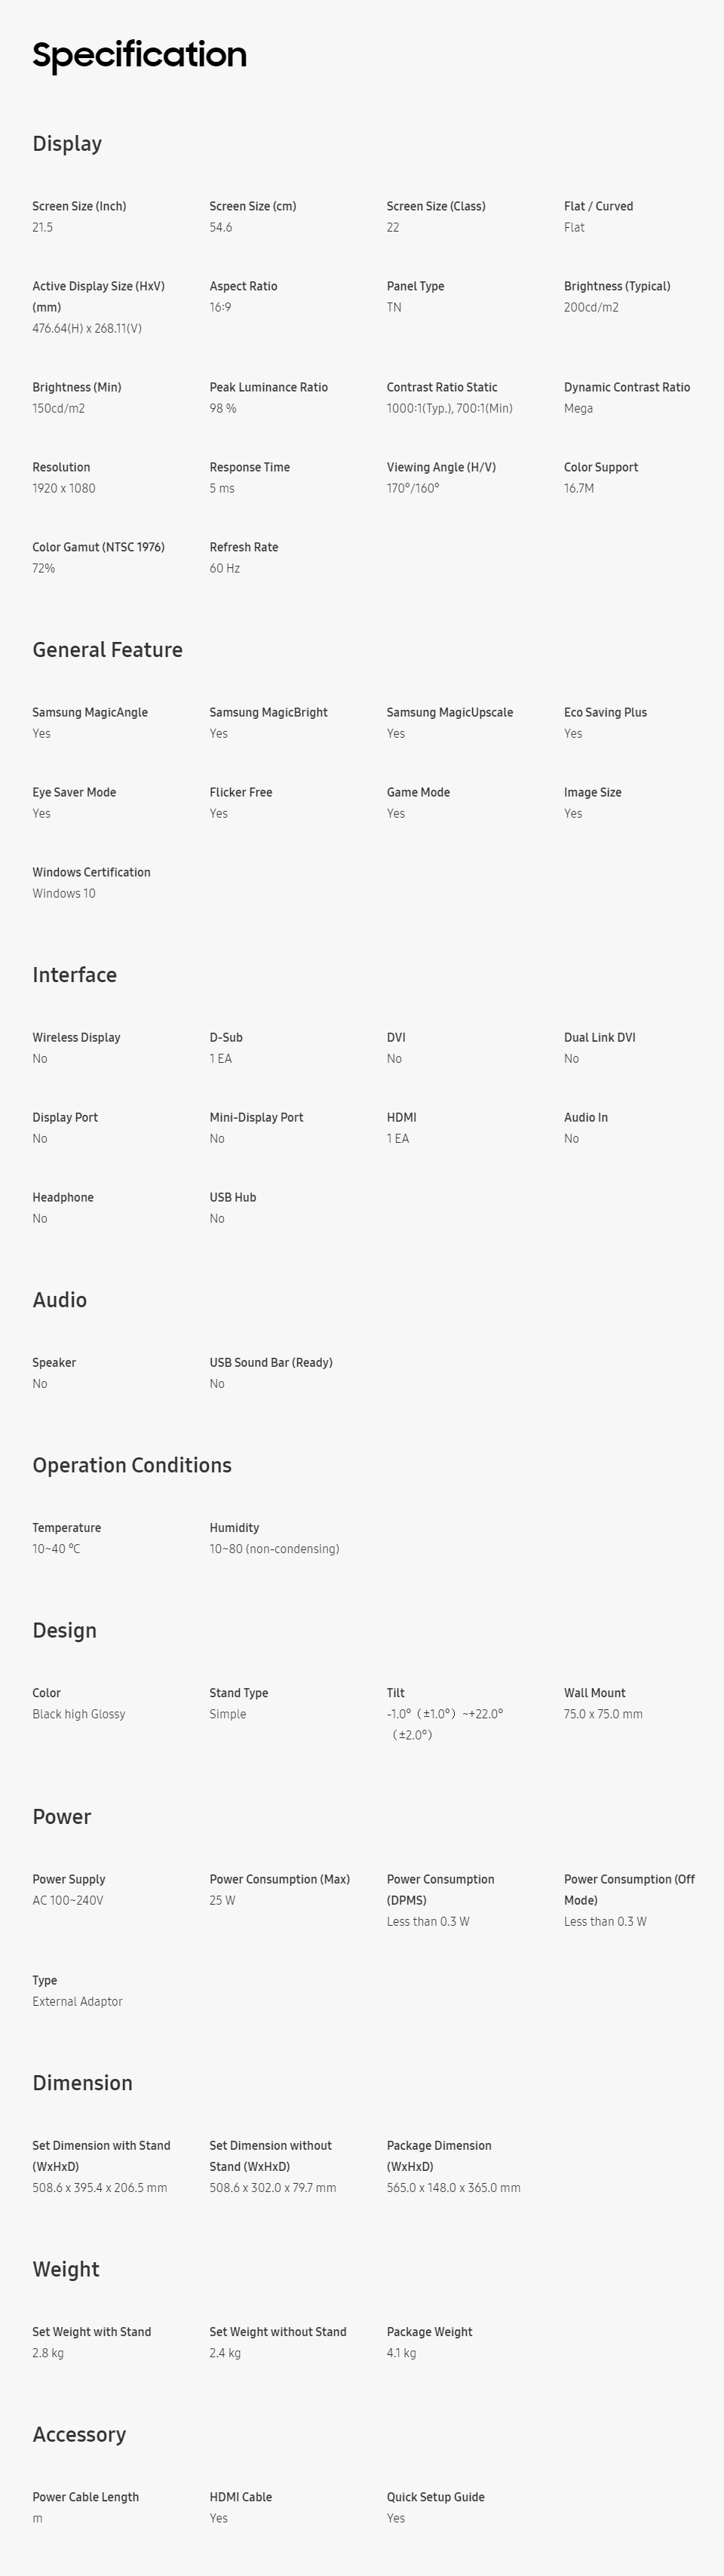Image resolution: width=724 pixels, height=2576 pixels.
Task: Select the Display section heading
Action: 67,143
